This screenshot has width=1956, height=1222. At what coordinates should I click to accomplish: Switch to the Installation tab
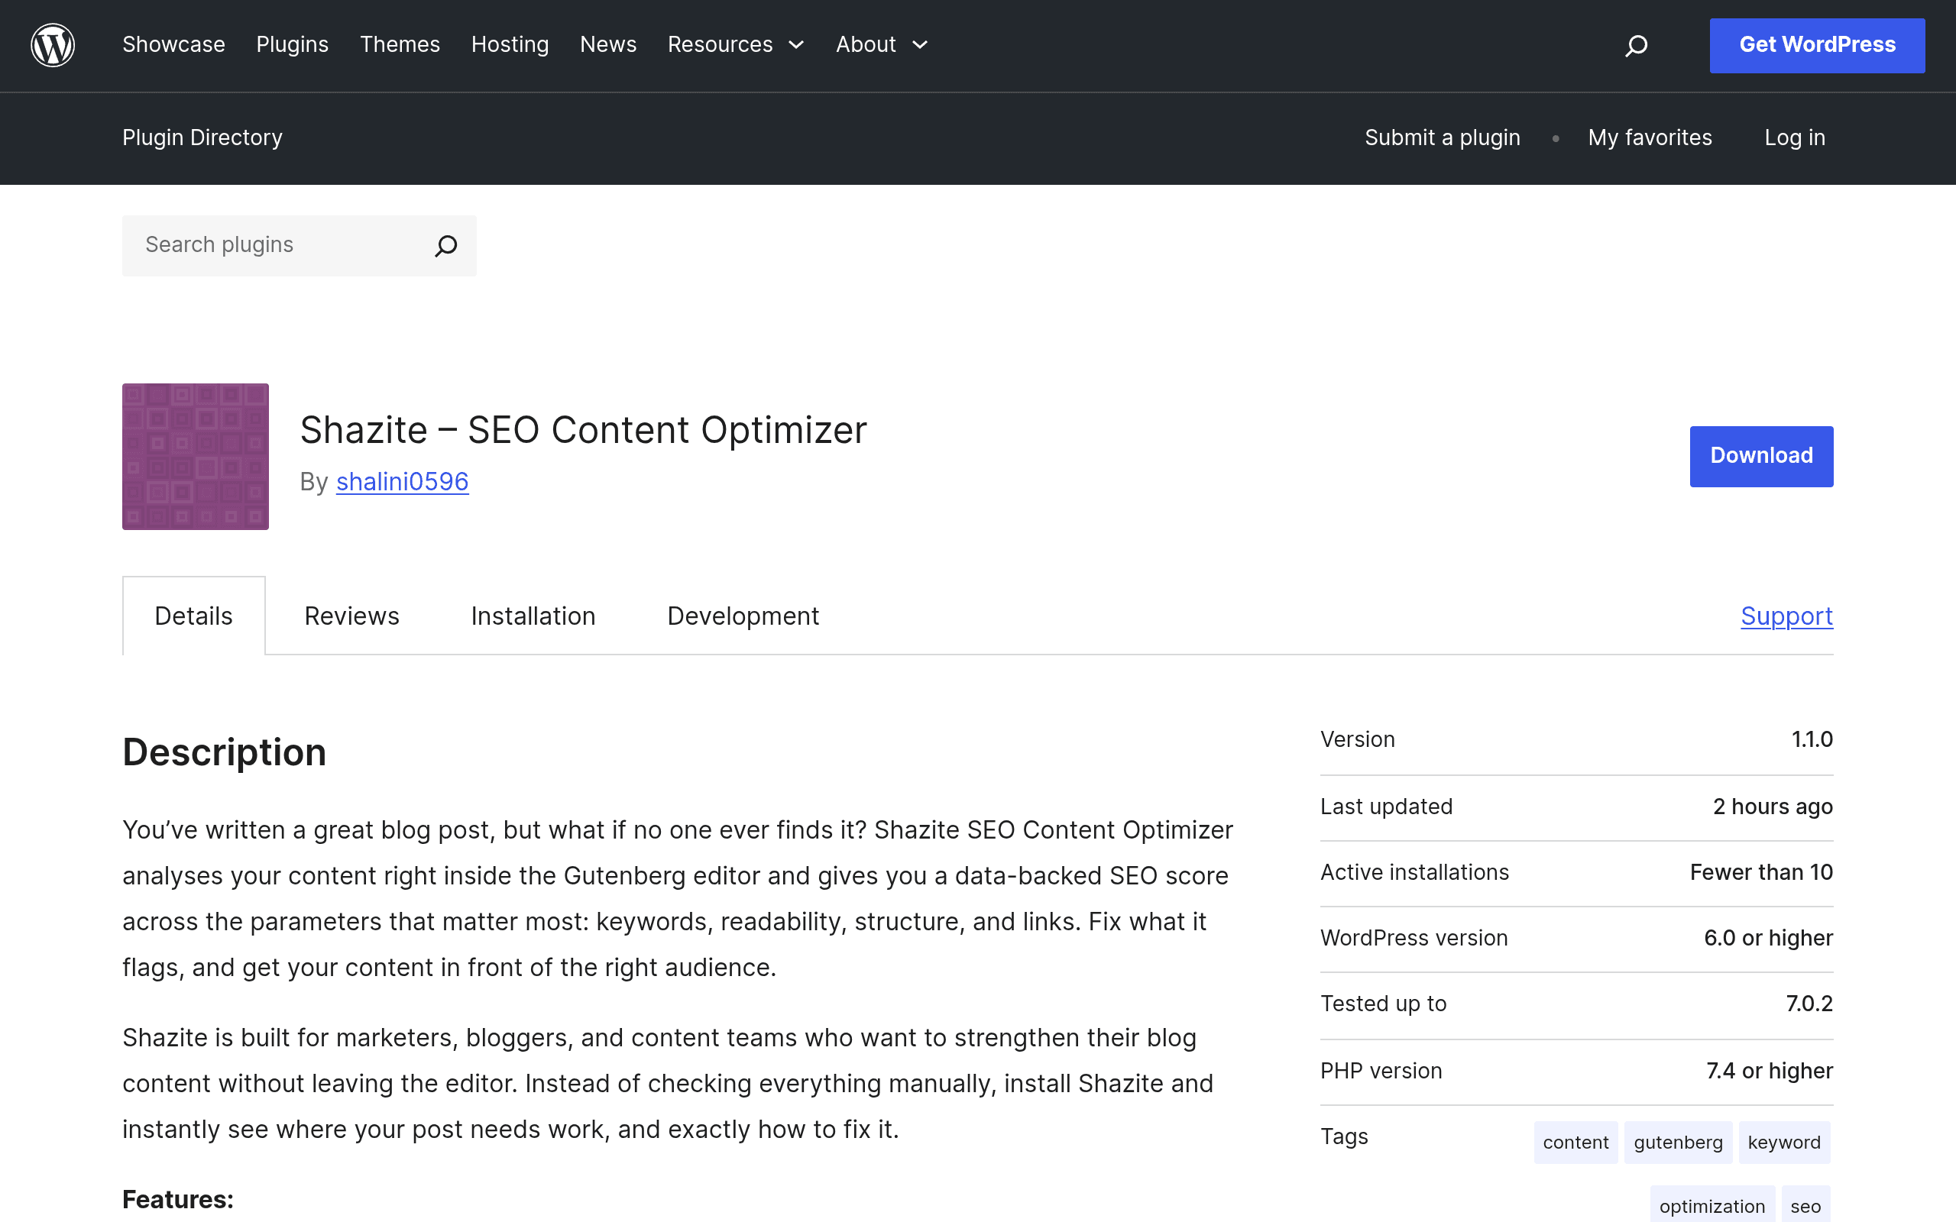click(533, 616)
